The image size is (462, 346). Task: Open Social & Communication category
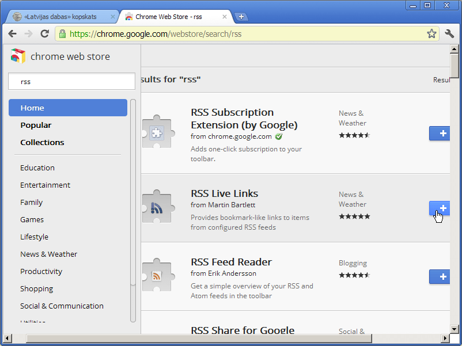click(x=62, y=306)
